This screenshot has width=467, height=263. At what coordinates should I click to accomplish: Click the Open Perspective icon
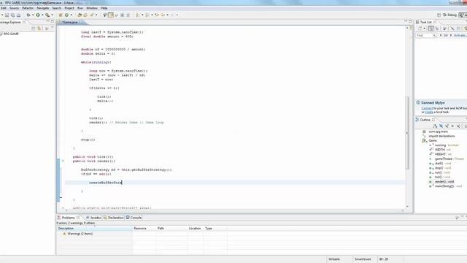439,15
